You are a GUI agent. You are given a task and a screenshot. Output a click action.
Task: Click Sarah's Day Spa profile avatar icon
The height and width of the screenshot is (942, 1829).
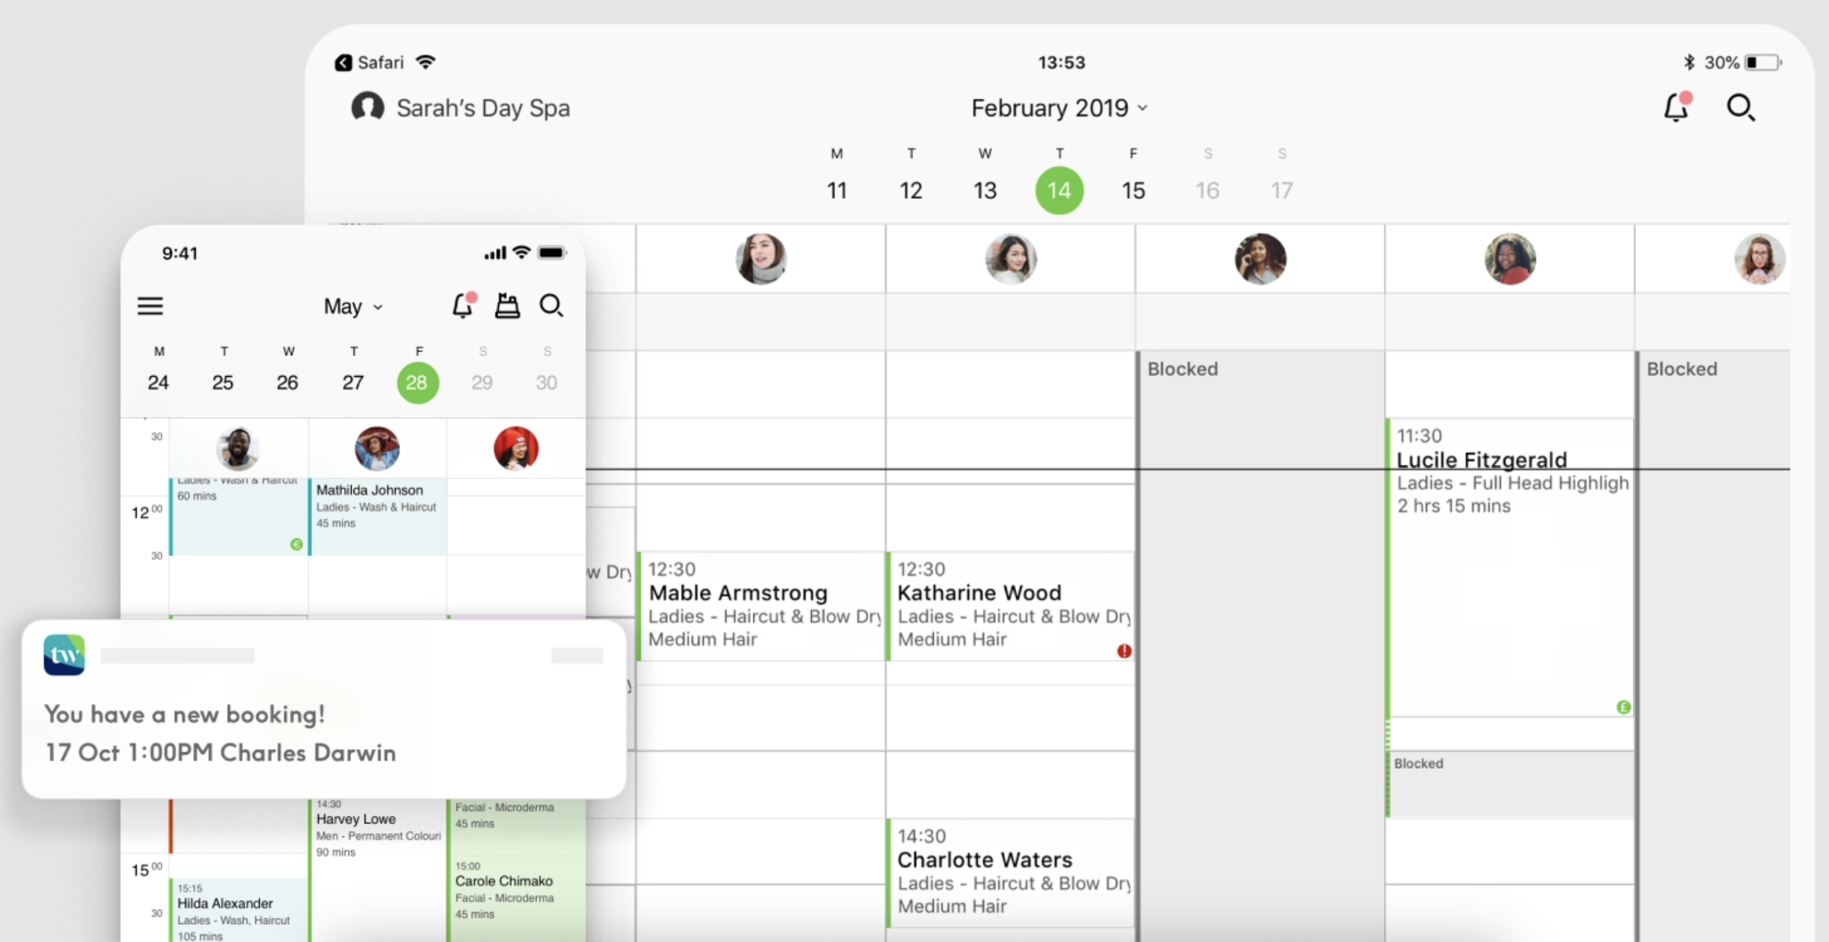tap(368, 107)
